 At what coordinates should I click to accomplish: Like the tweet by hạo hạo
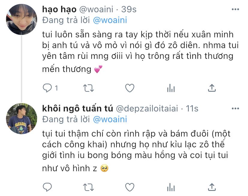130,88
